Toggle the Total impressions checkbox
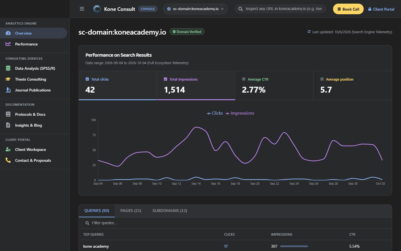Image resolution: width=401 pixels, height=251 pixels. pyautogui.click(x=165, y=79)
